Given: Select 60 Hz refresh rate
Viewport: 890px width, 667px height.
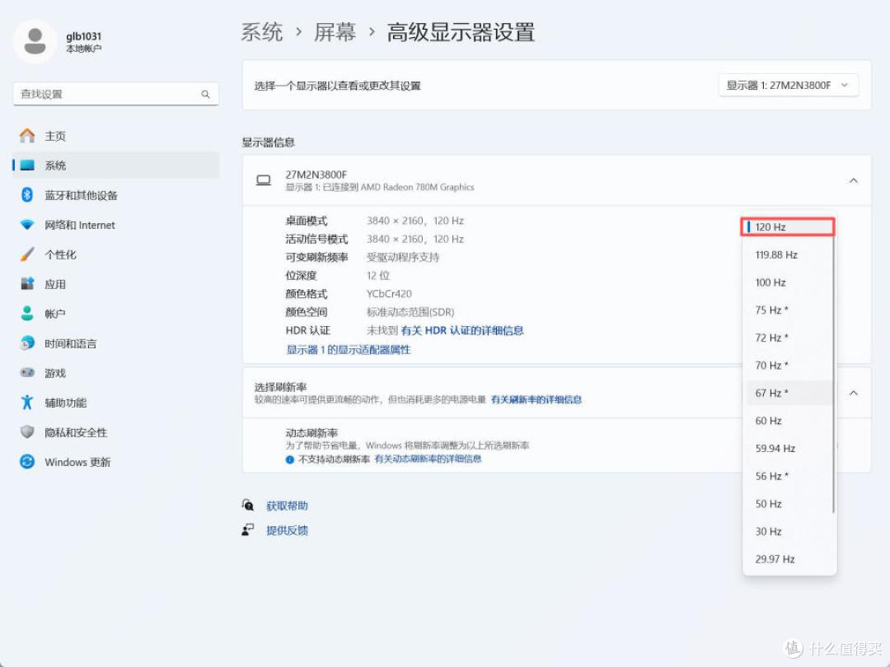Looking at the screenshot, I should 788,421.
